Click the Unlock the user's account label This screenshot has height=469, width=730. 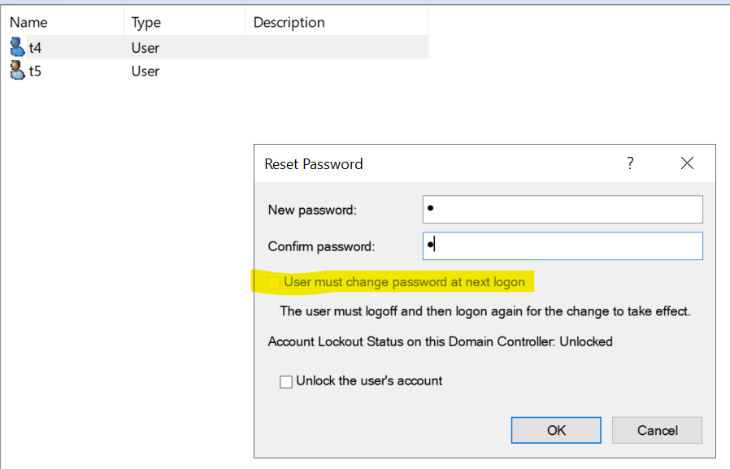[369, 380]
